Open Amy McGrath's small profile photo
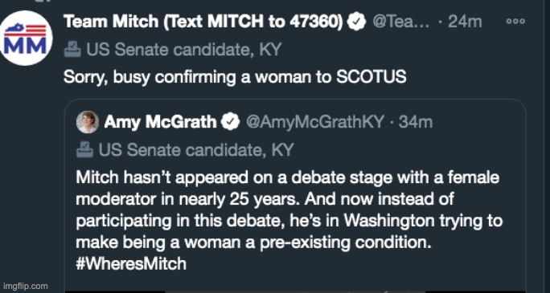 [88, 122]
